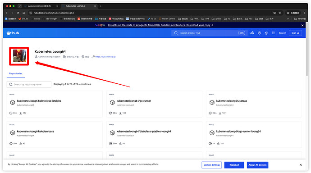Click Accept All Cookies
Image resolution: width=311 pixels, height=173 pixels.
[257, 165]
